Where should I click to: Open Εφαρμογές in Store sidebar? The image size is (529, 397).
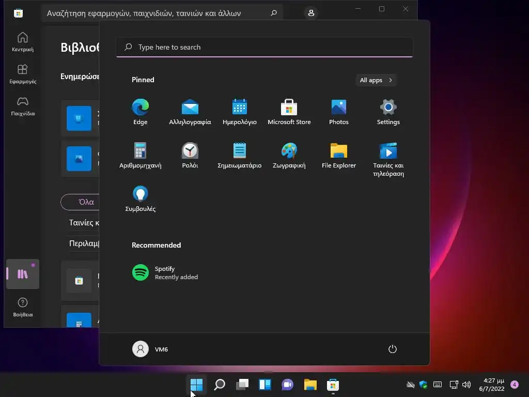coord(23,74)
